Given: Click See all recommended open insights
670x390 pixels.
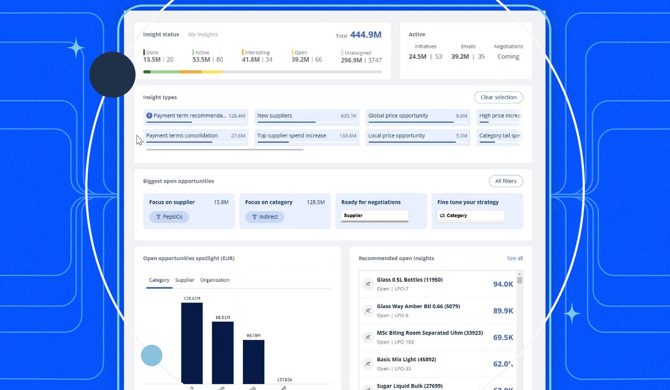Looking at the screenshot, I should pyautogui.click(x=515, y=258).
